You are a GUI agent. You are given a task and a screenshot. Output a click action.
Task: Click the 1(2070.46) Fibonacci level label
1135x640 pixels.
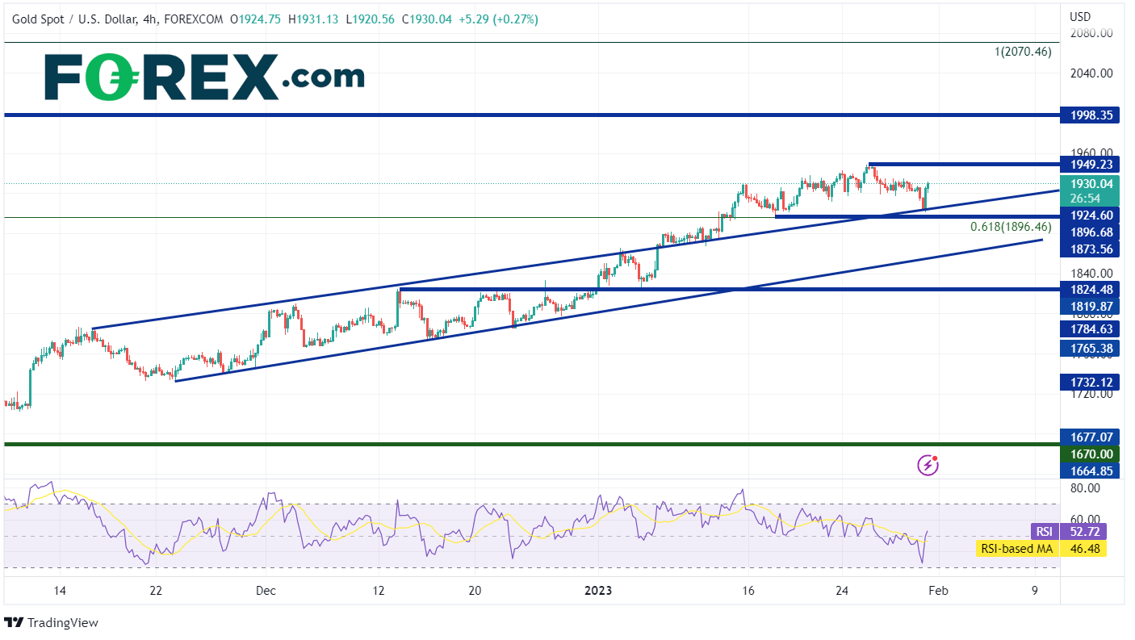[x=1023, y=52]
